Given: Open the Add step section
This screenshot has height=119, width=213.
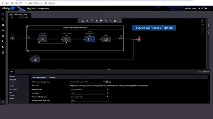Looking at the screenshot, I should [11, 92].
